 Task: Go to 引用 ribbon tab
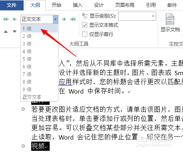pyautogui.click(x=151, y=5)
